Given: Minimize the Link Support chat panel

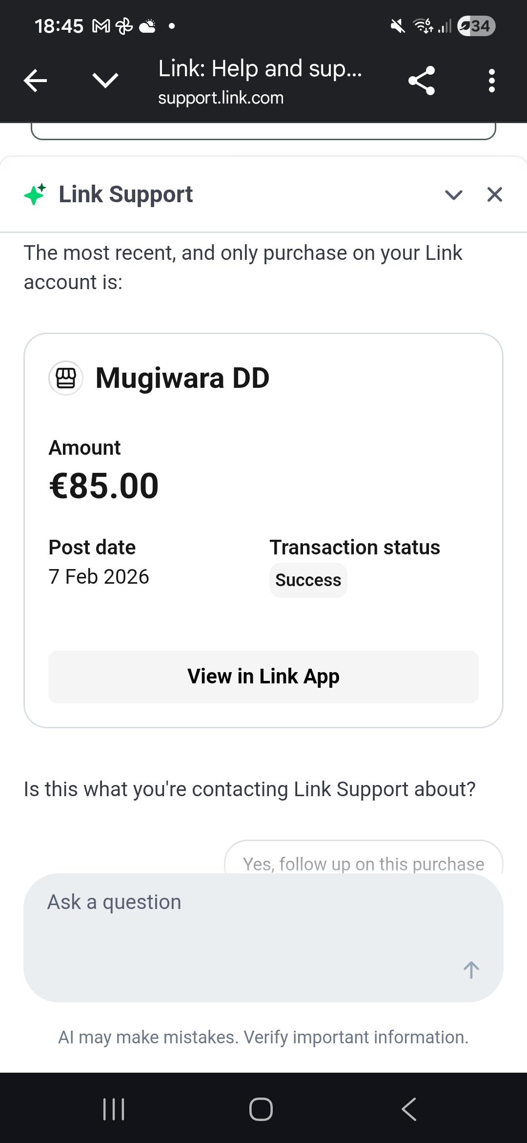Looking at the screenshot, I should pos(454,195).
